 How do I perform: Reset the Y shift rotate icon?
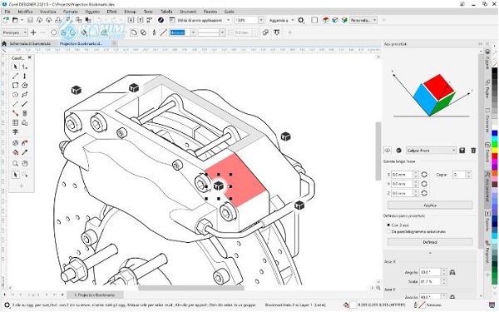(x=424, y=184)
